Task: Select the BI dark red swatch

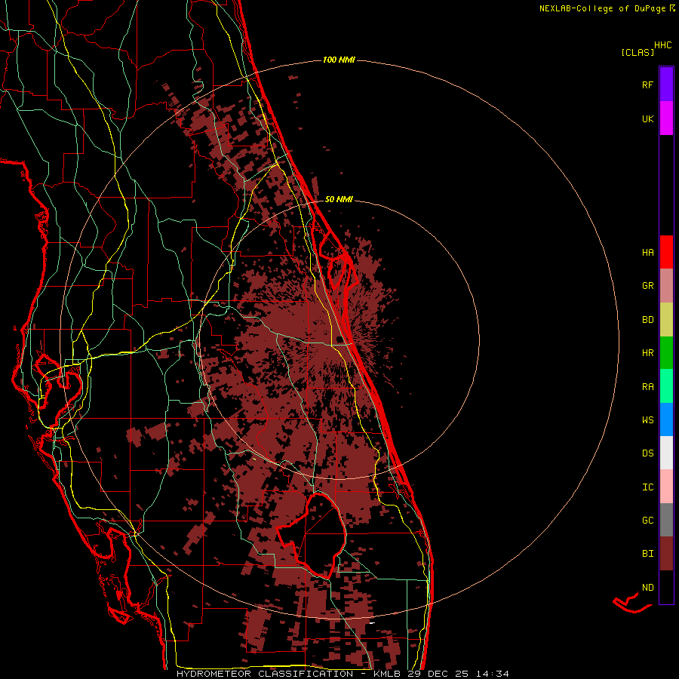Action: pos(666,554)
